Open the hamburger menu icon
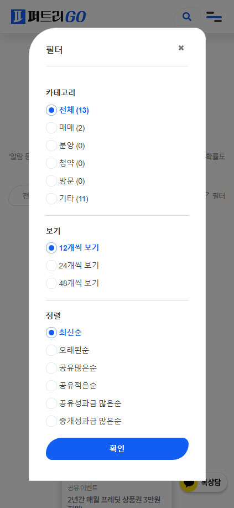 pos(214,17)
